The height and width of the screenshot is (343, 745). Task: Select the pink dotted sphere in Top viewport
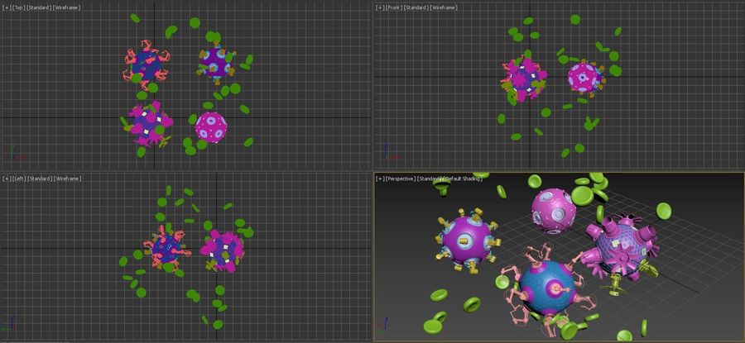[211, 126]
